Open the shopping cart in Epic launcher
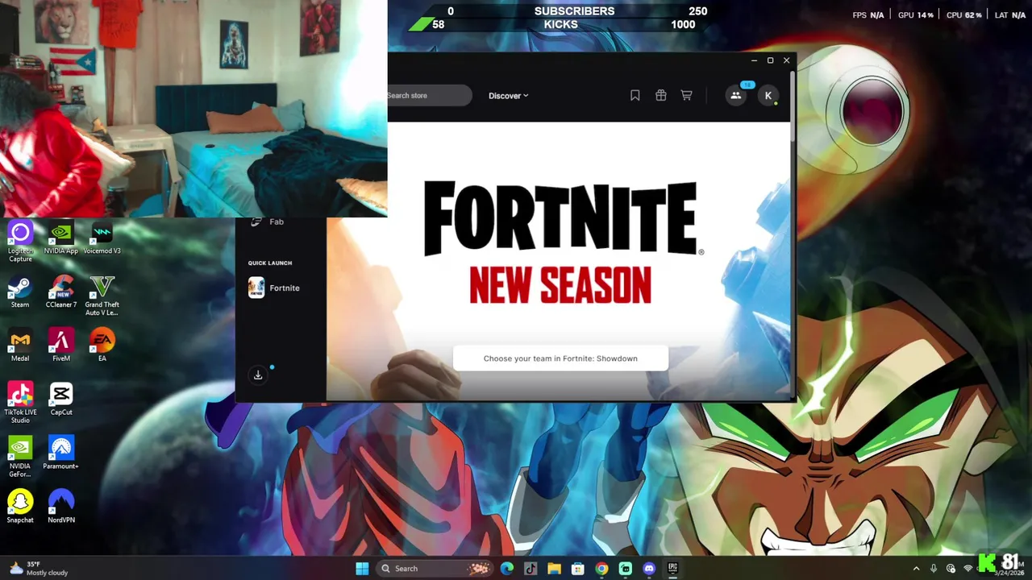The image size is (1032, 580). 687,95
